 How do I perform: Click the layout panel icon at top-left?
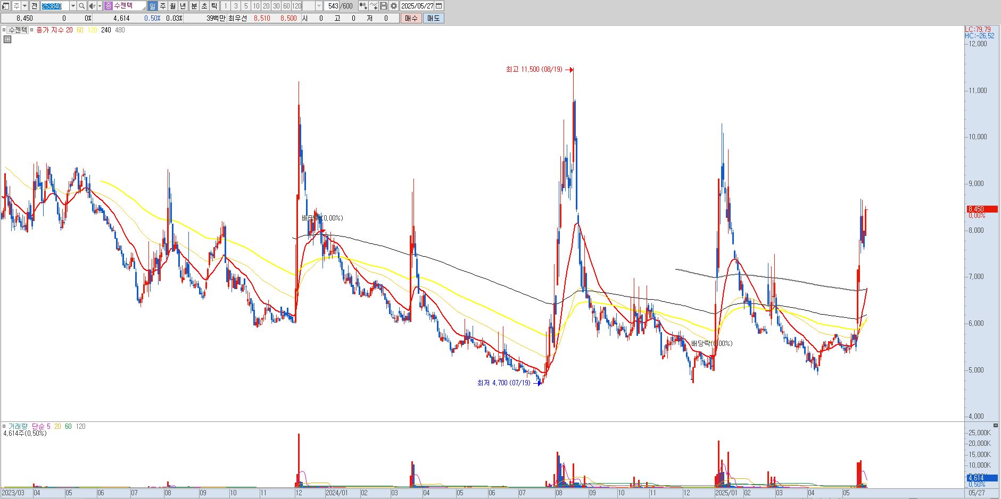coord(6,6)
